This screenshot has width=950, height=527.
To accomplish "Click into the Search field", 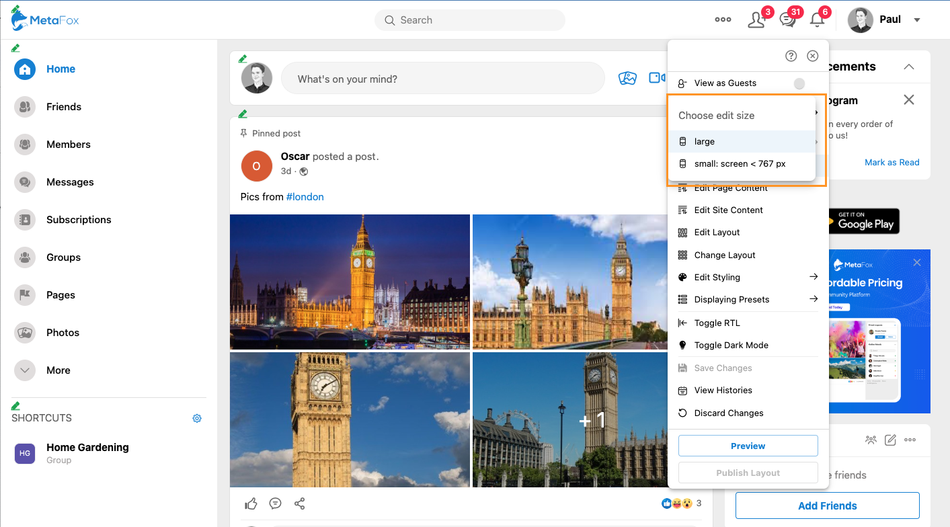I will 470,20.
